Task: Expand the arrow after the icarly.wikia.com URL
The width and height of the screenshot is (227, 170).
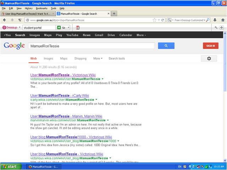Action: [96, 100]
